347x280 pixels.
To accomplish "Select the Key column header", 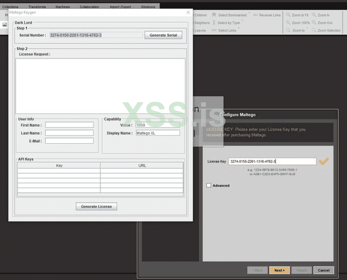I will tap(59, 166).
